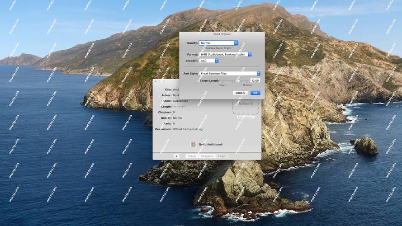Click the Target Length slider thumb
The height and width of the screenshot is (226, 402).
coord(238,80)
